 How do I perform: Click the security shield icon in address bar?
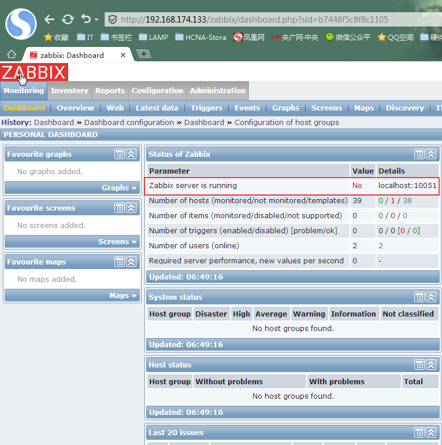113,20
